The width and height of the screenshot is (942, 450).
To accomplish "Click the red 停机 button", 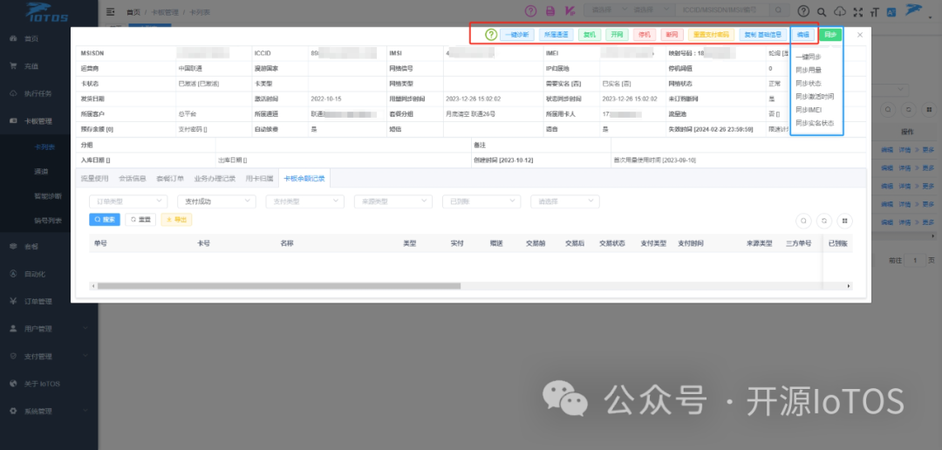I will click(644, 35).
